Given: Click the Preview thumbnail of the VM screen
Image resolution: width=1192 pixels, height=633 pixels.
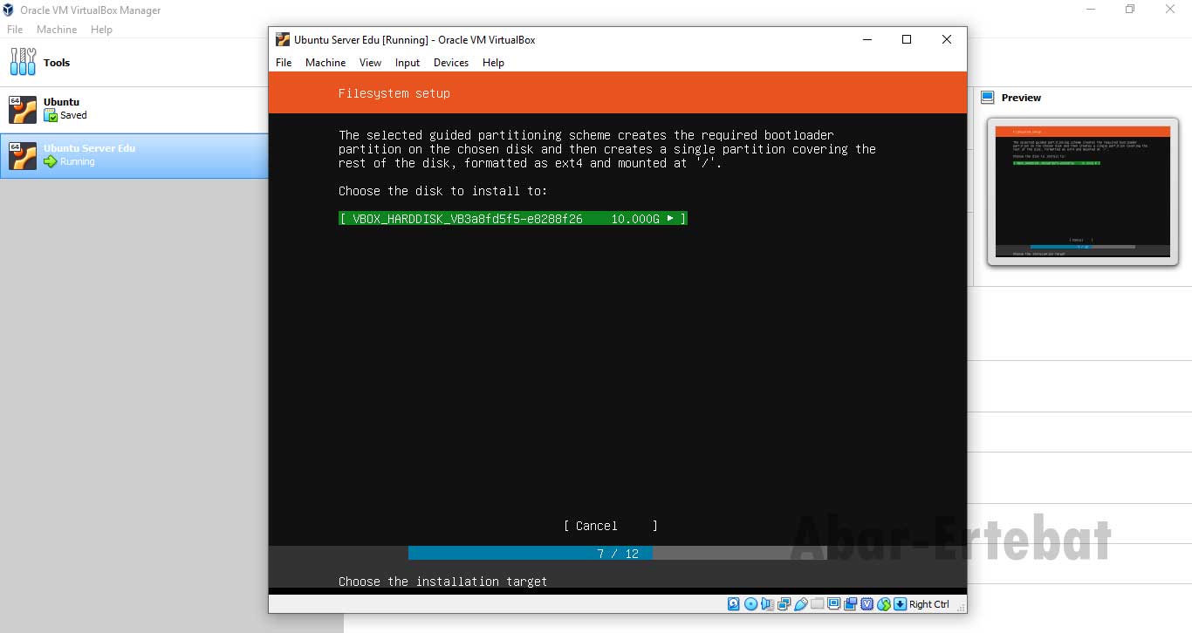Looking at the screenshot, I should coord(1082,191).
